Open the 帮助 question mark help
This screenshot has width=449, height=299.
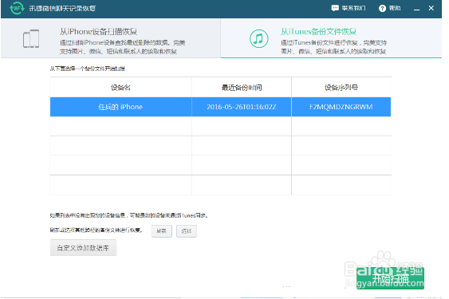tap(389, 8)
